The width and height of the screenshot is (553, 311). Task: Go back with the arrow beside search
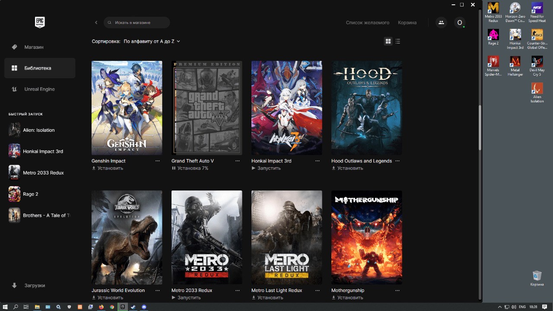(x=96, y=22)
